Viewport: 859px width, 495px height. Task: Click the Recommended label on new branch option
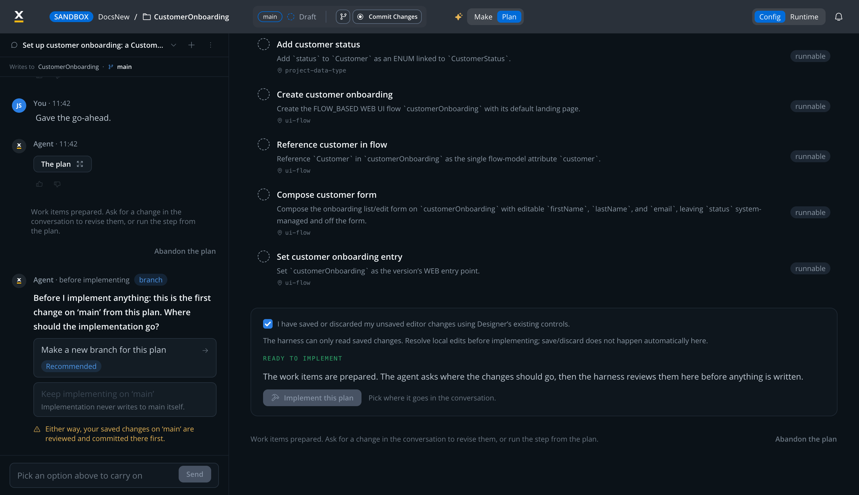[71, 366]
